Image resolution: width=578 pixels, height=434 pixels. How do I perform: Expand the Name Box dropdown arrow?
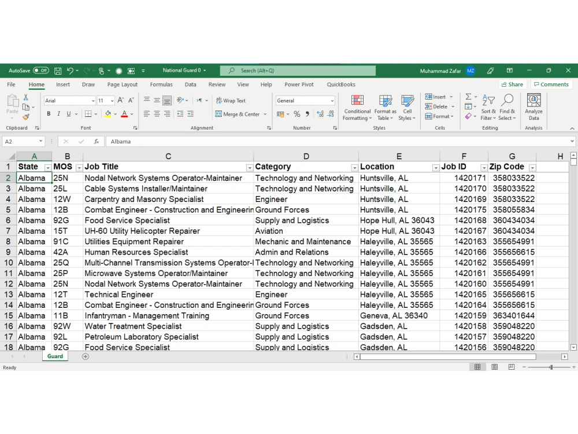40,141
